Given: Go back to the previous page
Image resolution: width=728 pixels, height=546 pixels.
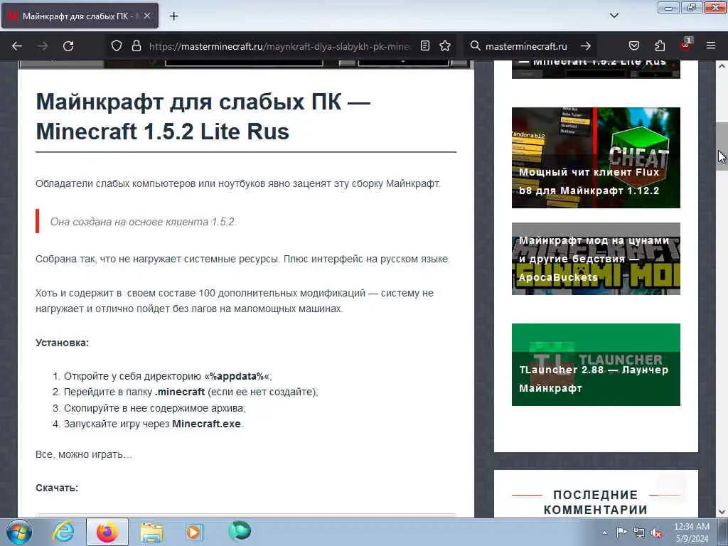Looking at the screenshot, I should [17, 46].
